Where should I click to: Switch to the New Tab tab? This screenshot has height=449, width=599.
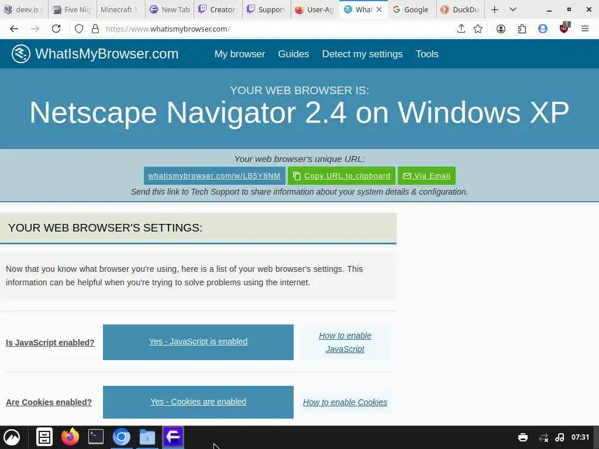click(169, 9)
